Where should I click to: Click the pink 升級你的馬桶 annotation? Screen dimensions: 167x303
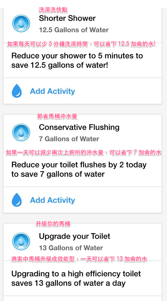click(x=53, y=224)
